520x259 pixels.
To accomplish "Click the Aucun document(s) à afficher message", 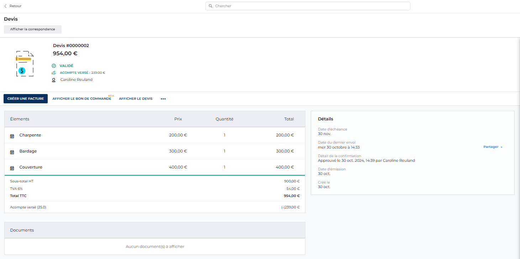I will [x=155, y=247].
